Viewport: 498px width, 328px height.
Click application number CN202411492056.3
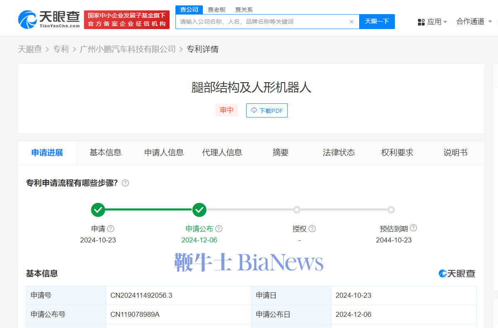(141, 296)
